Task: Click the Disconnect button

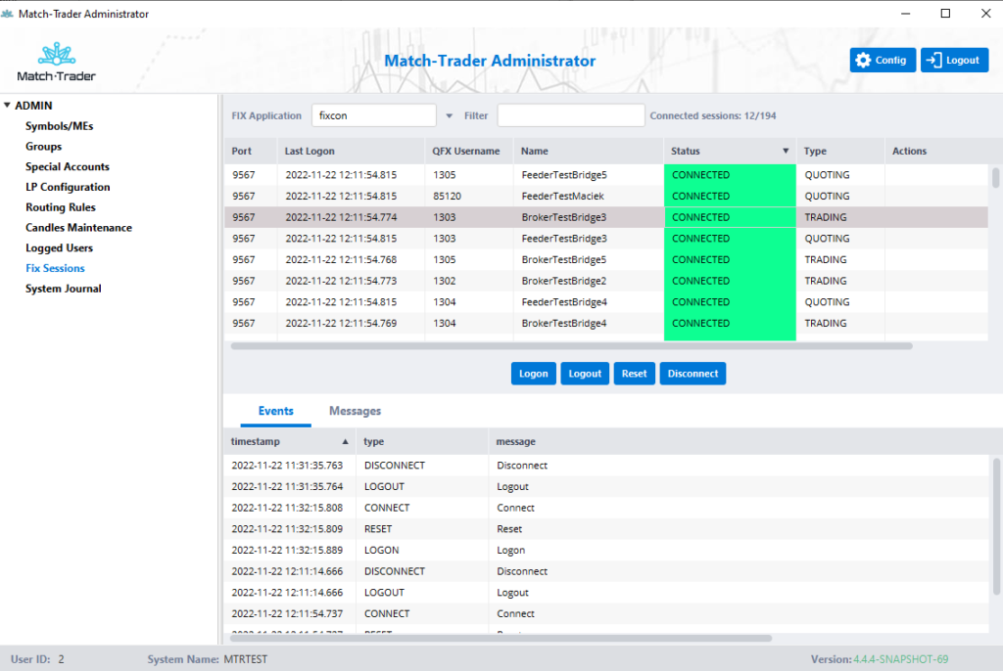Action: point(693,374)
